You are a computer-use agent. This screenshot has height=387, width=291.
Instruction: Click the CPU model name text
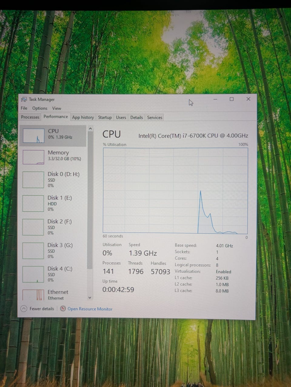pos(193,136)
